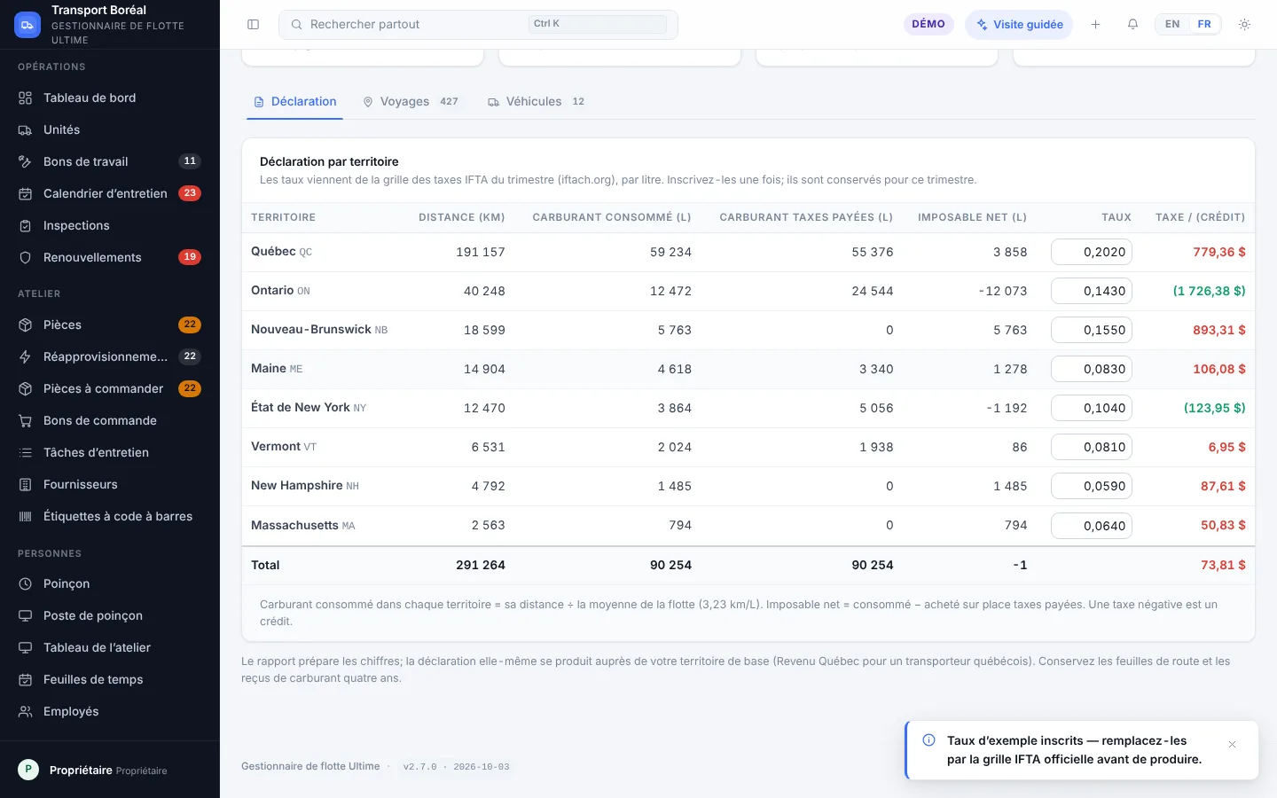The image size is (1277, 798).
Task: Click the Transport Boréal logo
Action: (x=27, y=25)
